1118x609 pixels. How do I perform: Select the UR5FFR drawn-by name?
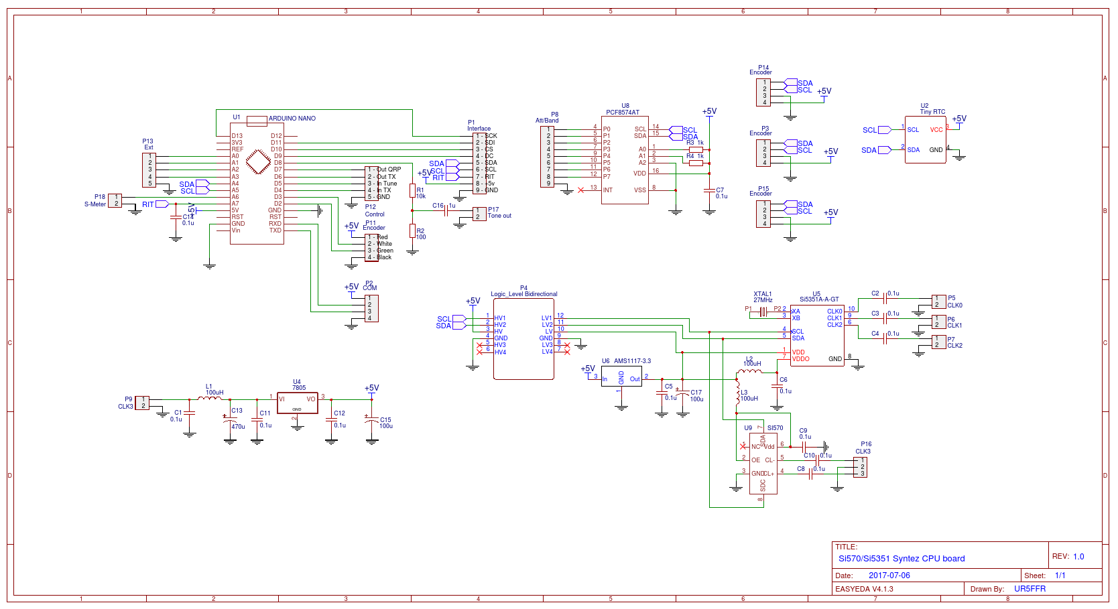tap(1030, 589)
